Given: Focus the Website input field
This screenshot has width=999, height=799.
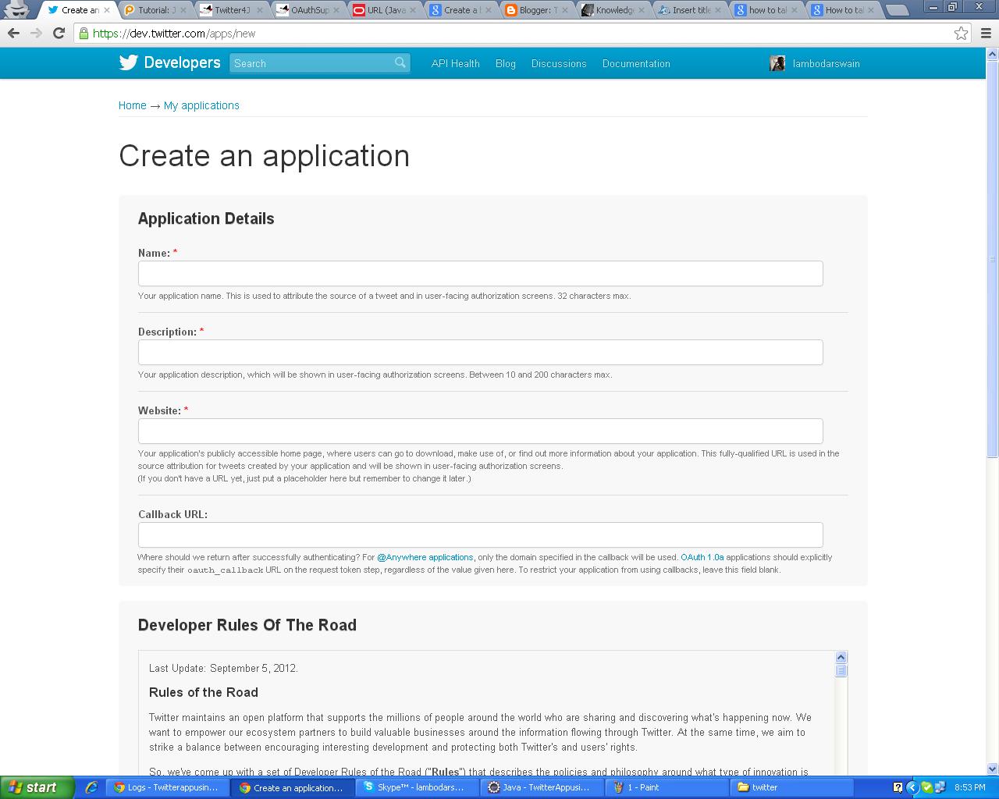Looking at the screenshot, I should 481,431.
